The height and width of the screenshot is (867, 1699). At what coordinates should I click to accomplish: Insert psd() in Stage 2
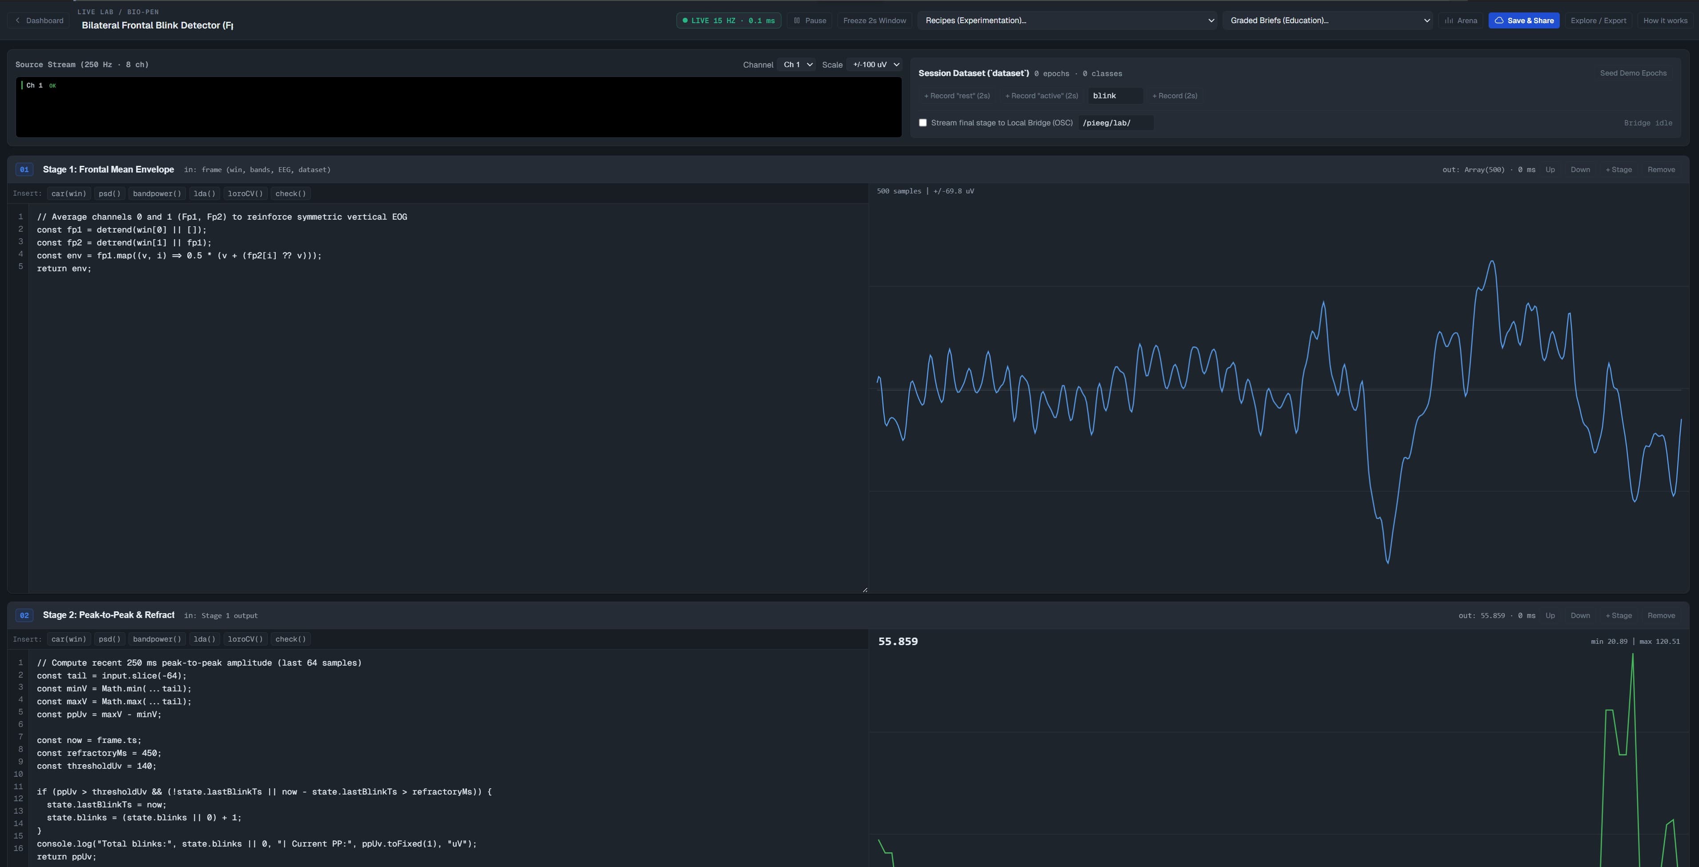[x=109, y=639]
